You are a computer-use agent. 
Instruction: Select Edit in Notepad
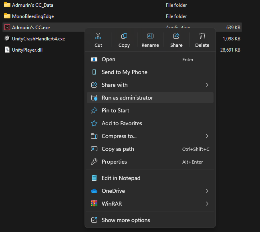point(121,178)
